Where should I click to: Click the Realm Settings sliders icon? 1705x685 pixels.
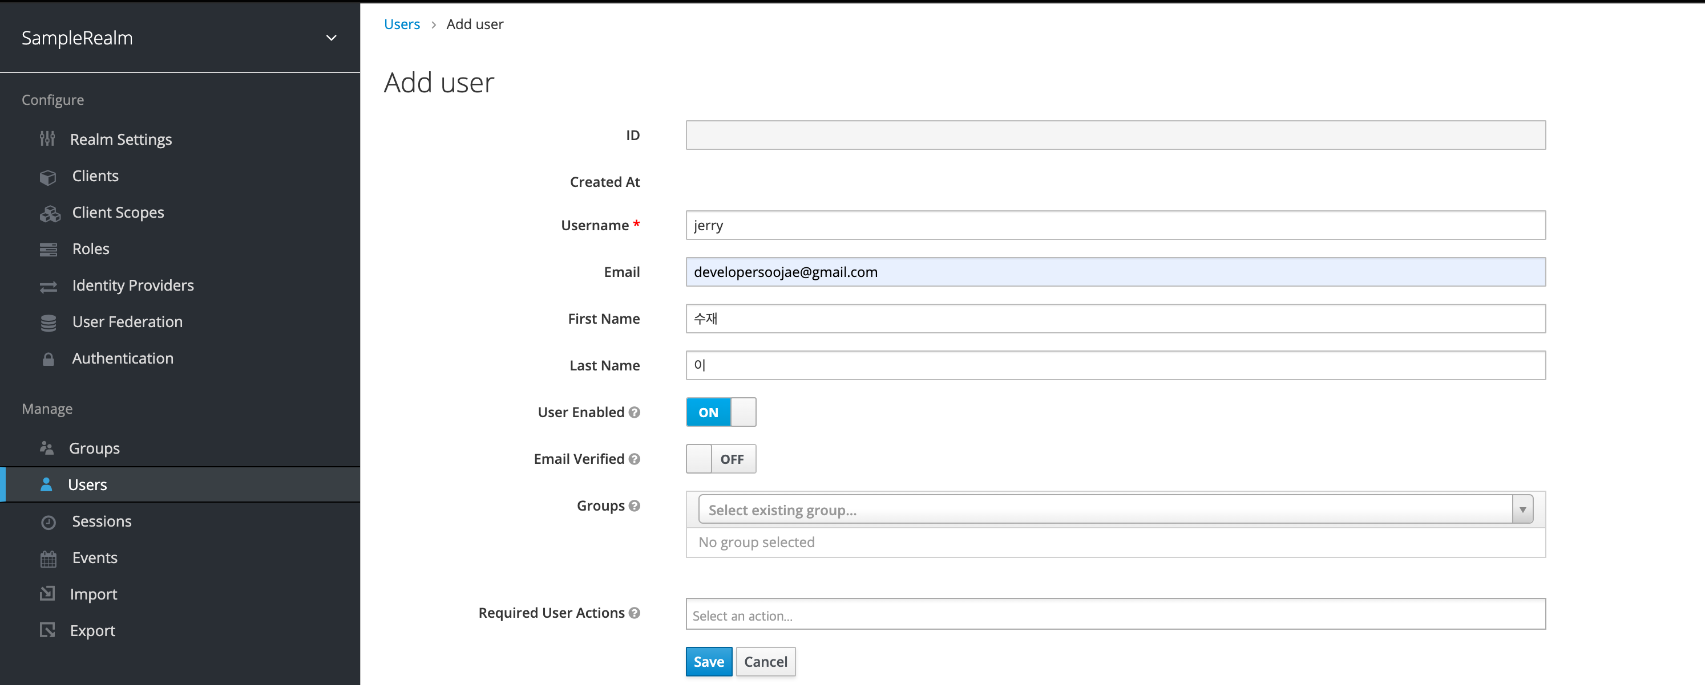point(47,139)
